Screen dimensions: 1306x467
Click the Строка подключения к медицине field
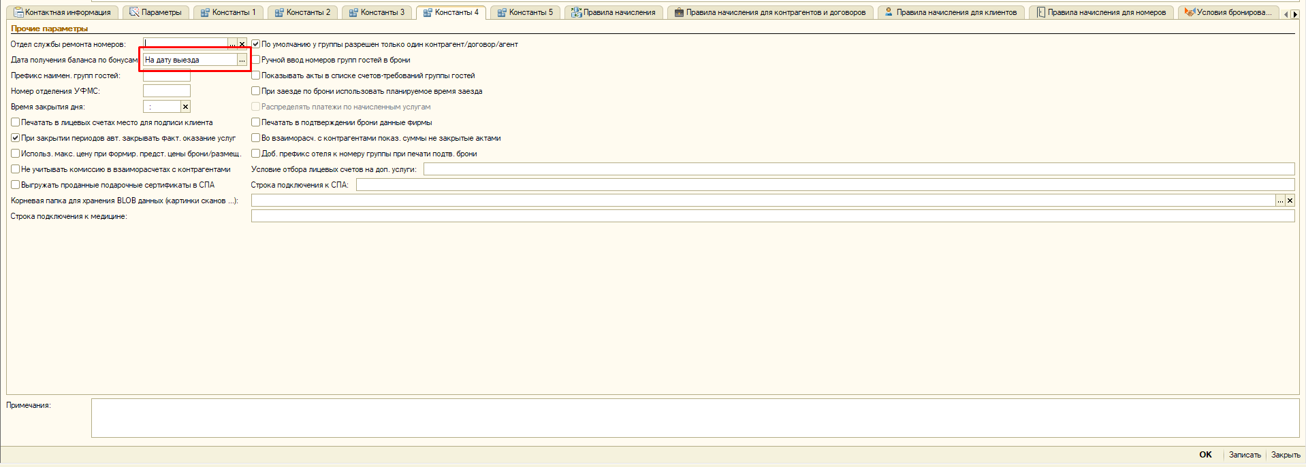pos(773,216)
